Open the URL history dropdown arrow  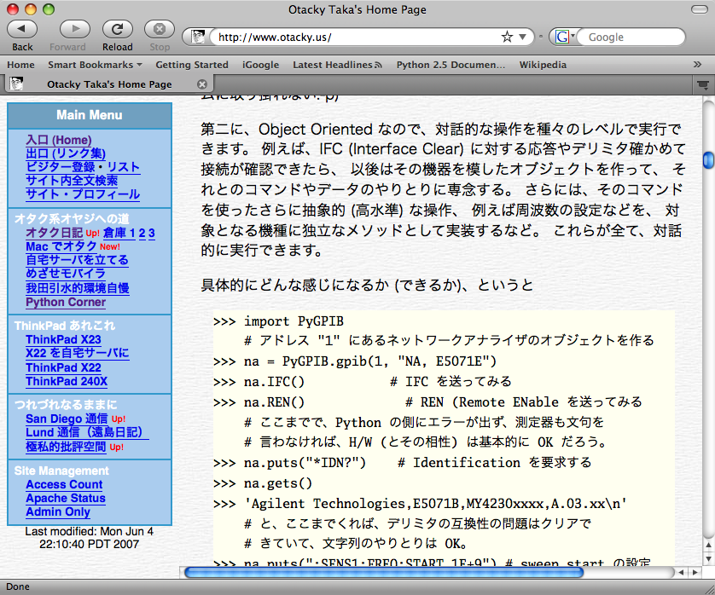(x=522, y=37)
